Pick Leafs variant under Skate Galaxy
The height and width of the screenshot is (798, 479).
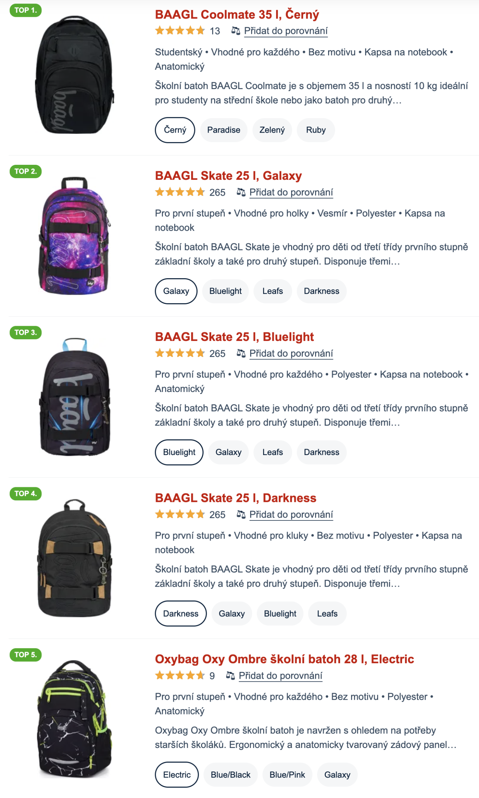point(272,291)
